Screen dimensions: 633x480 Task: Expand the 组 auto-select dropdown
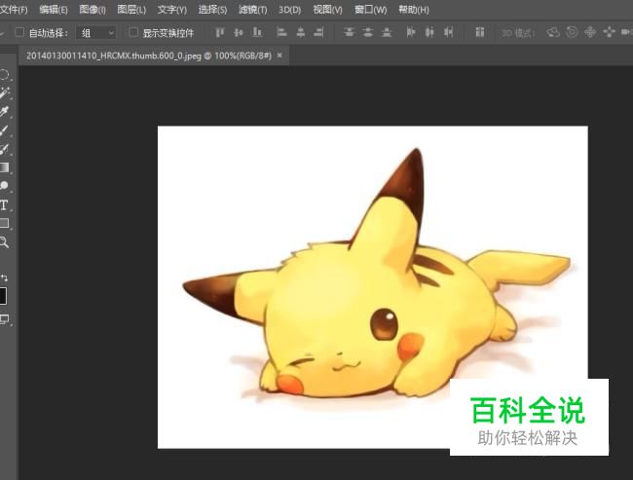(96, 33)
